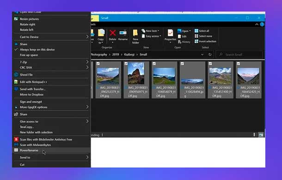Viewport: 282px width, 180px height.
Task: Expand the Send to submenu
Action: click(87, 157)
